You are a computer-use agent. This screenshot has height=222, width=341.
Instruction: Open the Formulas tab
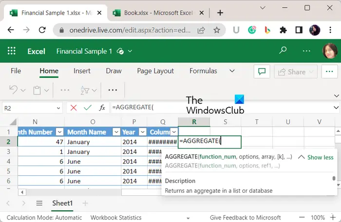coord(203,71)
